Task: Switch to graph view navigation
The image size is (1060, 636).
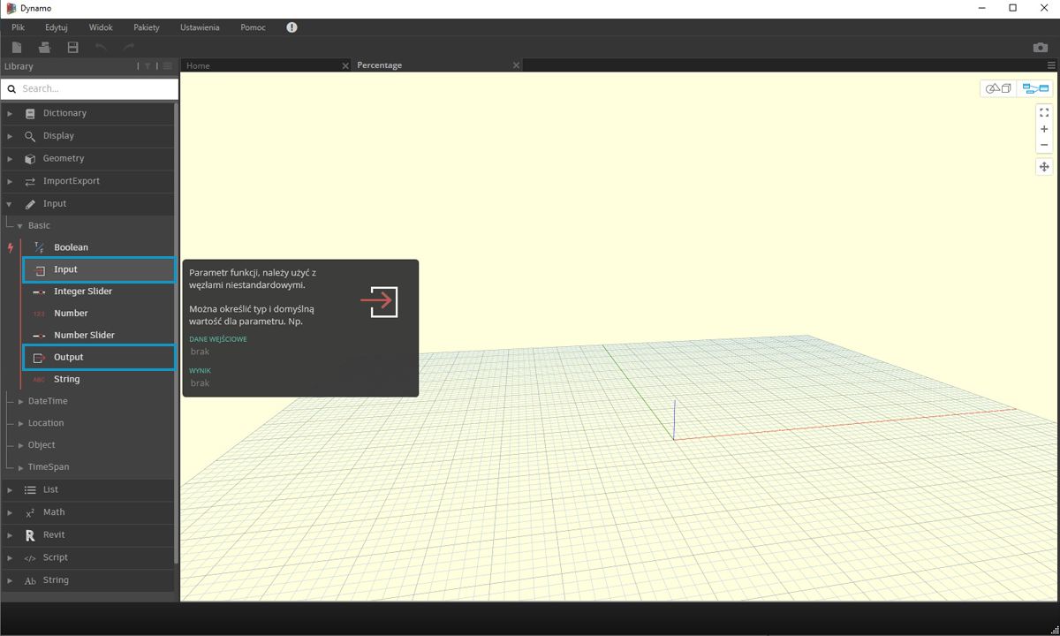Action: [x=1035, y=88]
